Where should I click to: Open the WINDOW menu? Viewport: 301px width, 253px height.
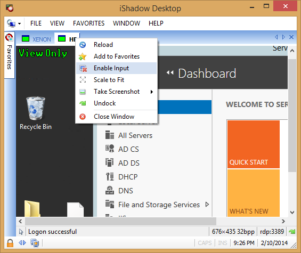pyautogui.click(x=126, y=23)
